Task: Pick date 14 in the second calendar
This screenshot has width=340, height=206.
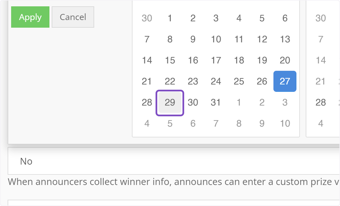Action: (x=320, y=60)
